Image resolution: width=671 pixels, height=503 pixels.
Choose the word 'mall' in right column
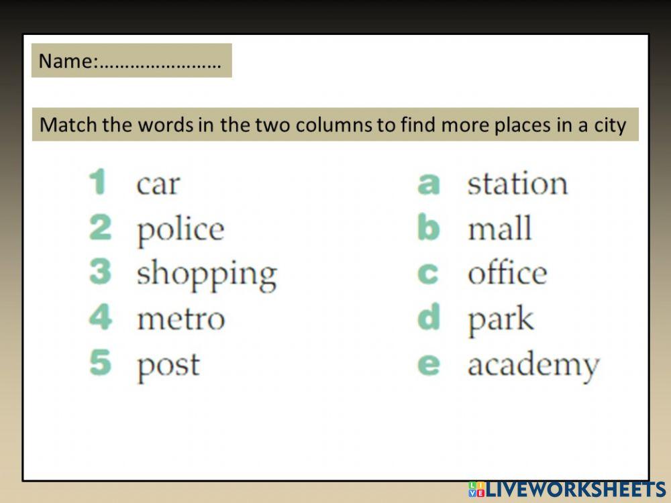499,229
